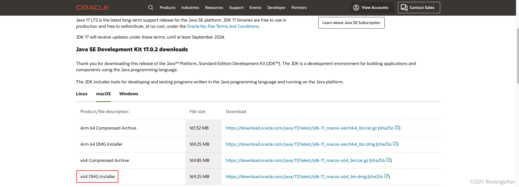
Task: Open external link icon for x64 tar.gz sha256
Action: (x=388, y=160)
